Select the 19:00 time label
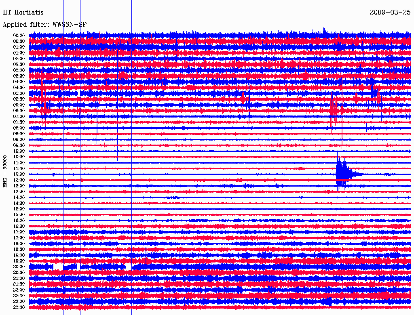The image size is (414, 315). pos(19,255)
